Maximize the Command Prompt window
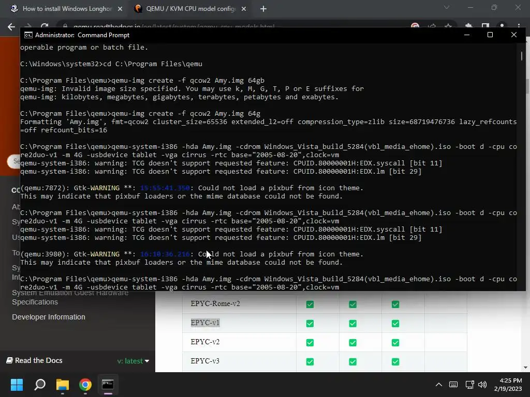The height and width of the screenshot is (397, 530). [490, 35]
